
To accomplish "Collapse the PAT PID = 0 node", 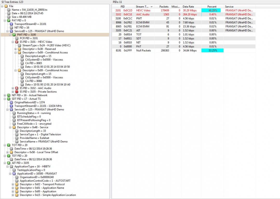I will [x=5, y=20].
